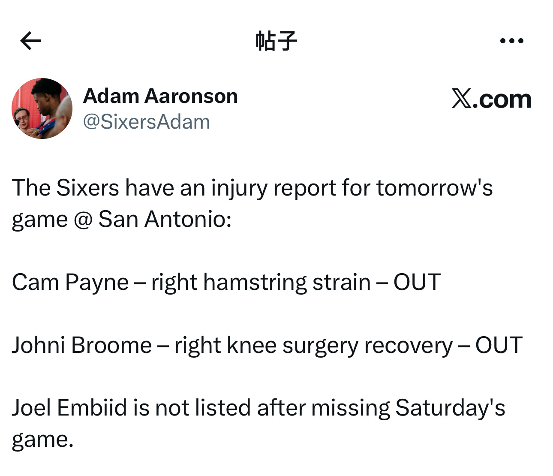This screenshot has height=476, width=553.
Task: Open the three-dot more options menu
Action: click(x=511, y=41)
